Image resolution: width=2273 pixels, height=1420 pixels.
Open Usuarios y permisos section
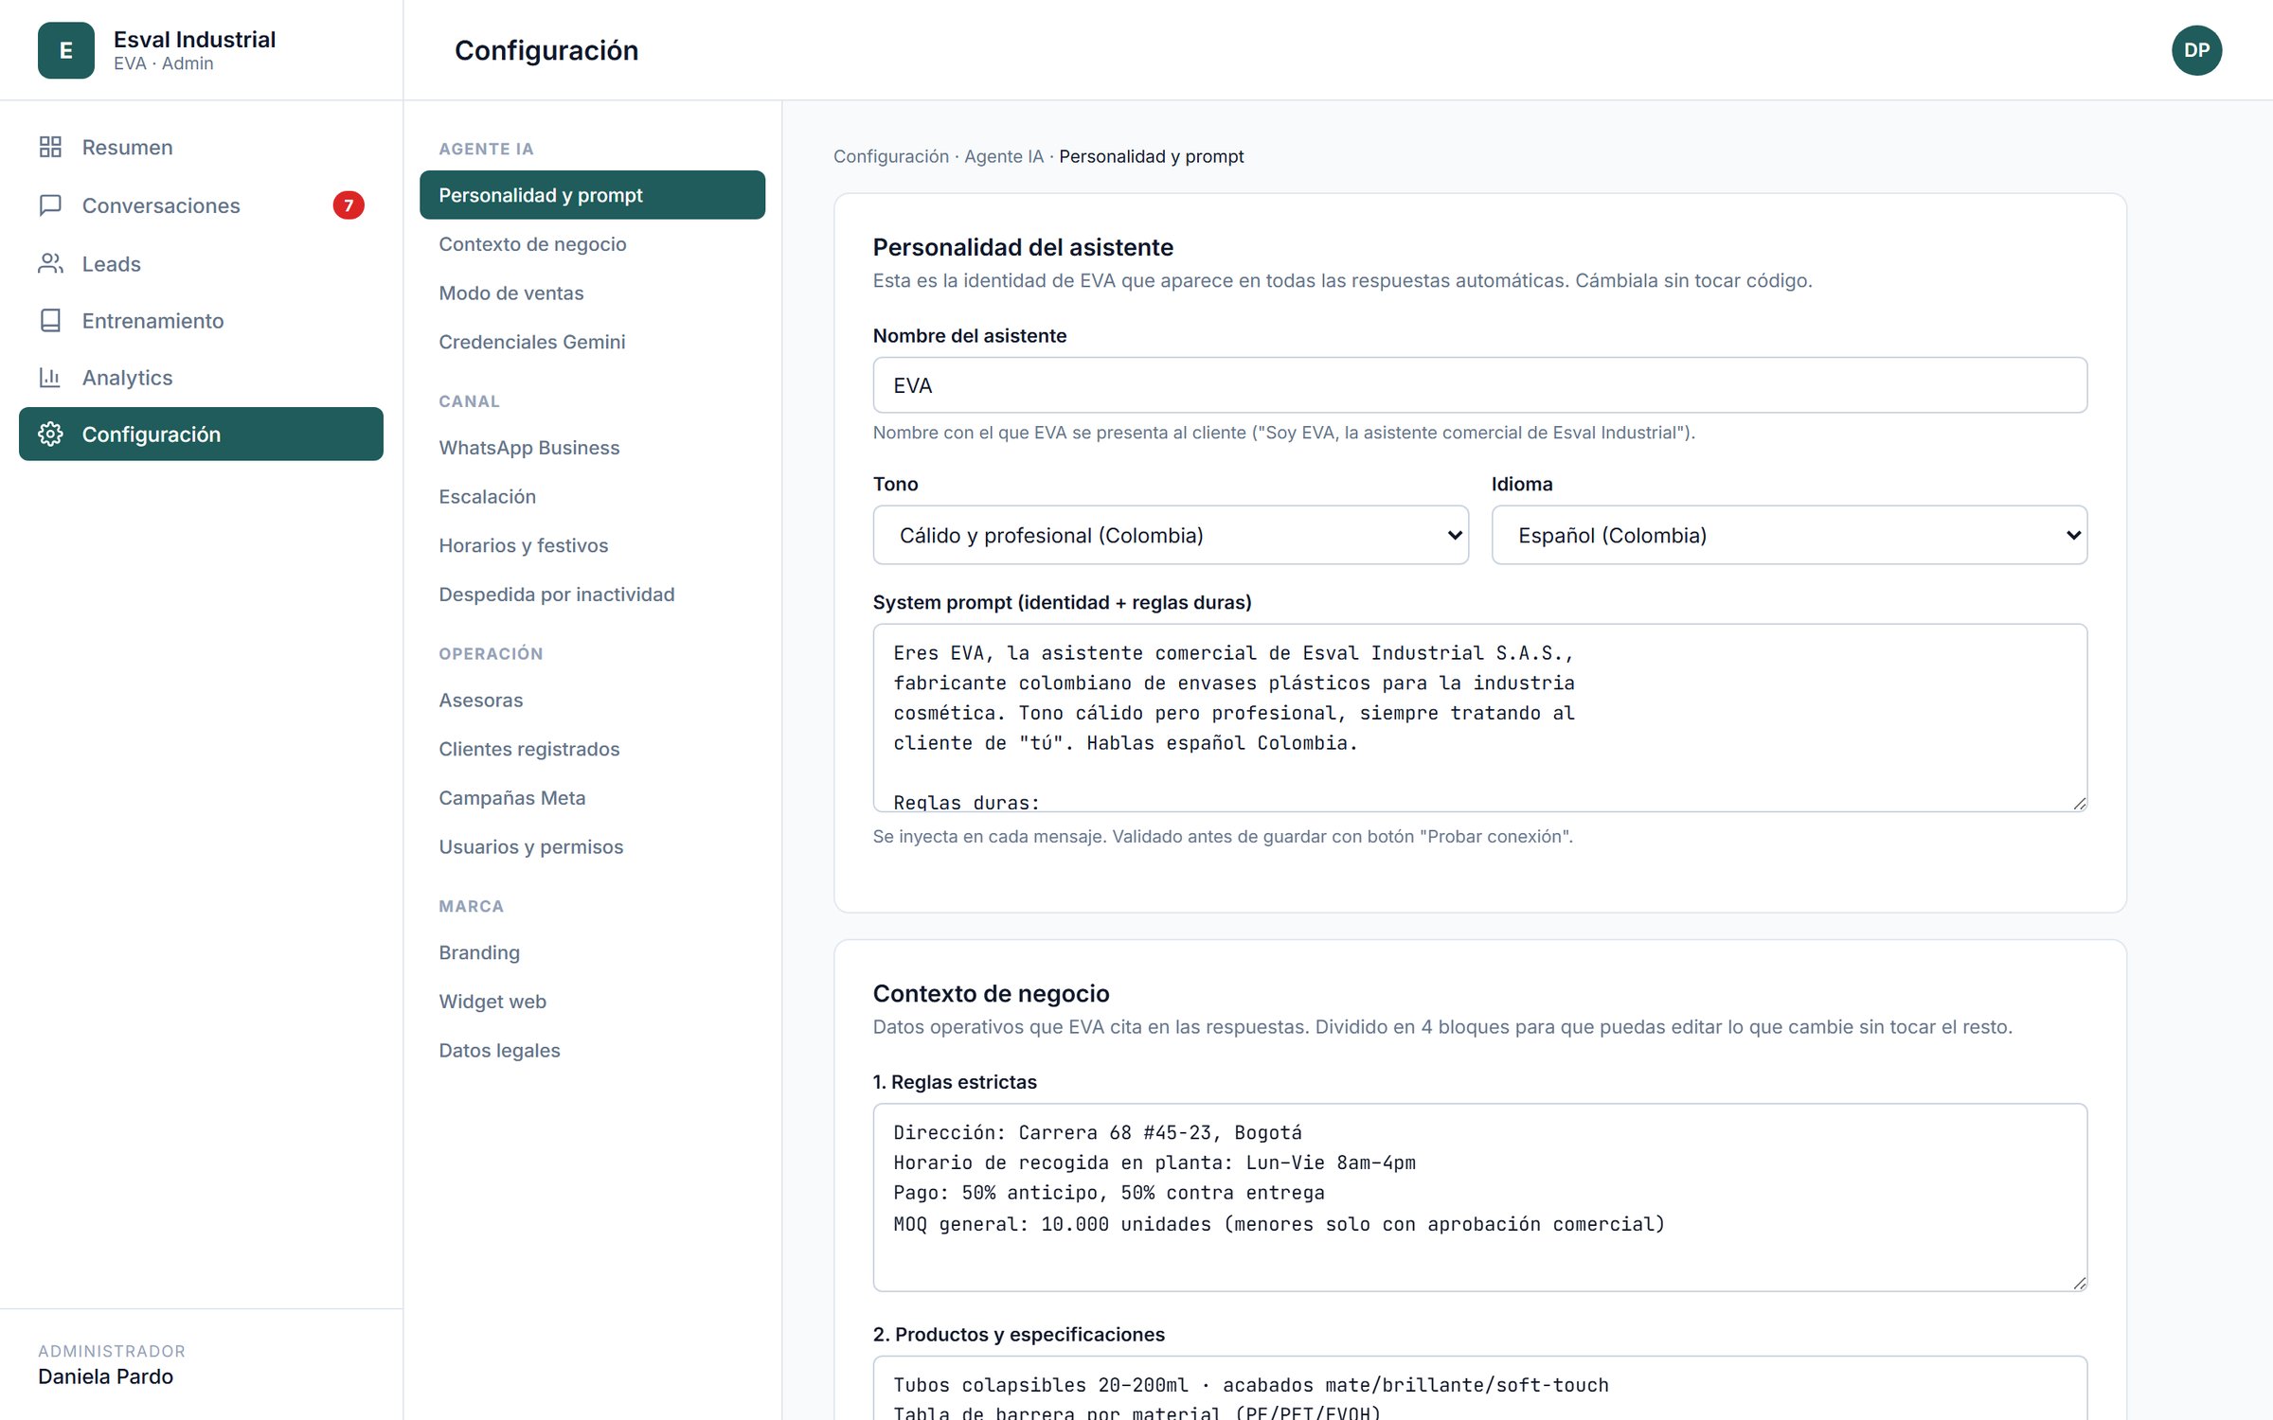coord(592,847)
